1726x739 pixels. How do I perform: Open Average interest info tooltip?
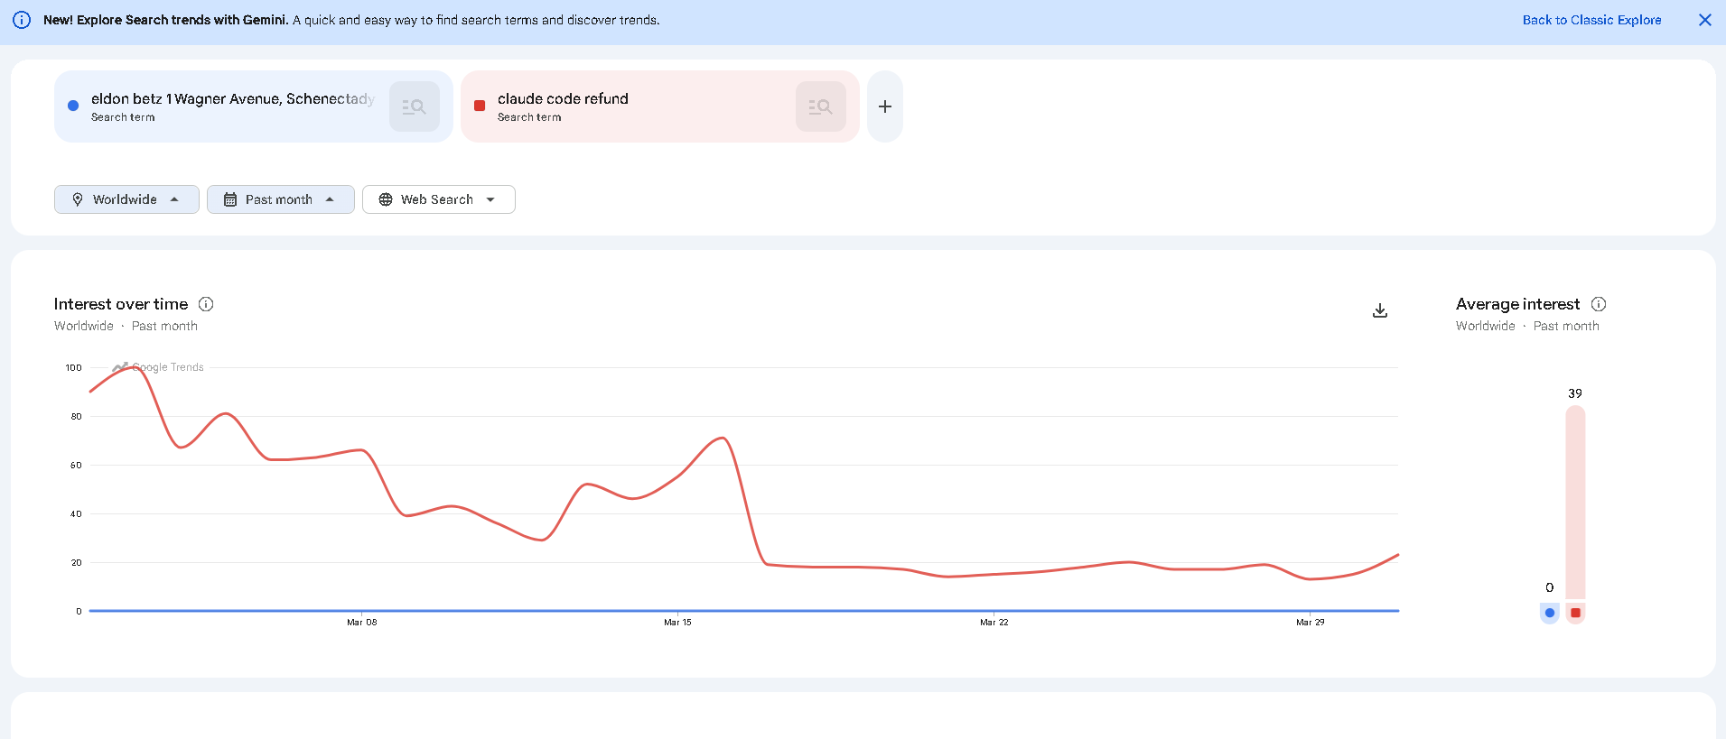(1598, 304)
